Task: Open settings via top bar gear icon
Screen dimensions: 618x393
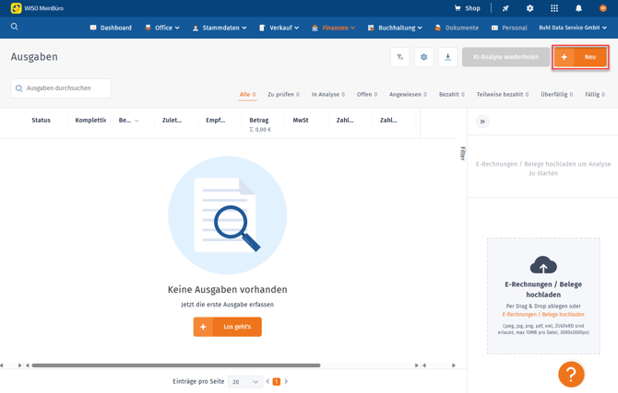Action: (529, 8)
